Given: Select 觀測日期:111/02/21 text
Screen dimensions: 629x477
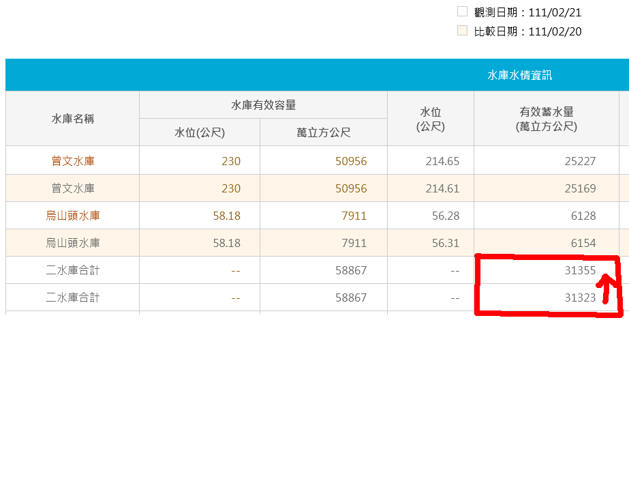Looking at the screenshot, I should click(x=527, y=12).
